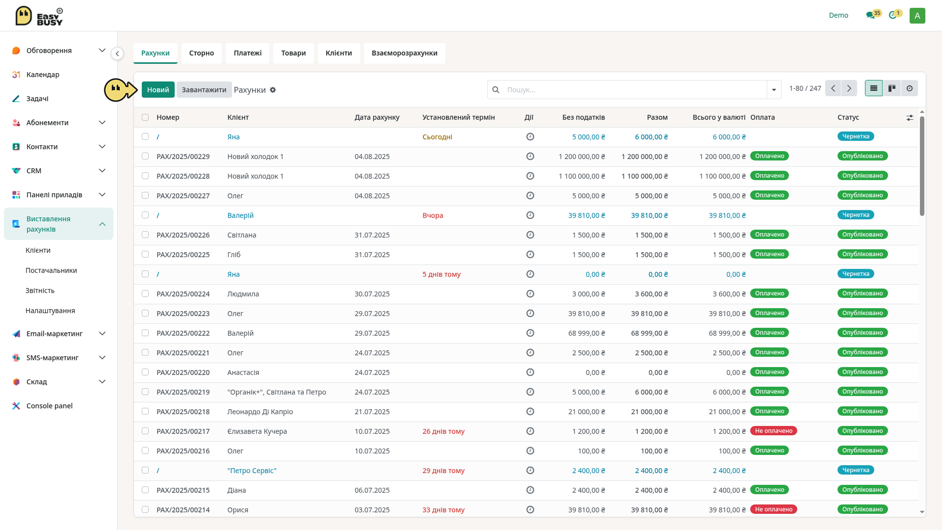Go to next page of records
Image resolution: width=942 pixels, height=530 pixels.
[x=849, y=88]
